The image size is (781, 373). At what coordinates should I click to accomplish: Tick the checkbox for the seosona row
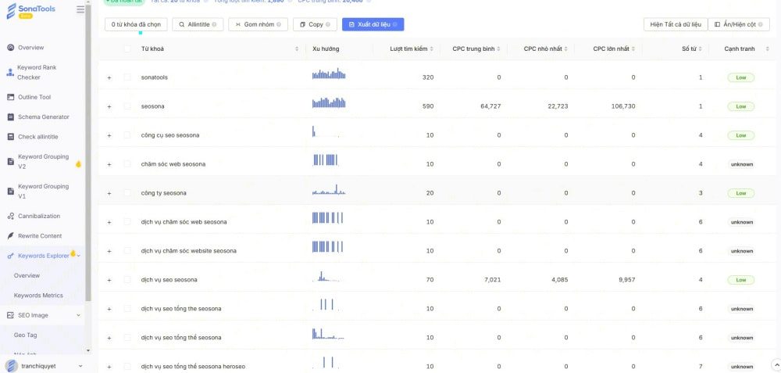[127, 106]
